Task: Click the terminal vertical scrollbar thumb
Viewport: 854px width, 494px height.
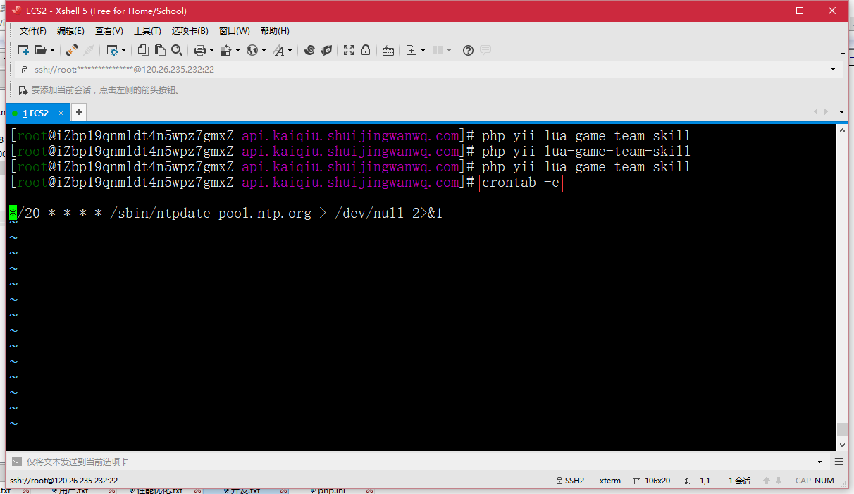Action: coord(842,429)
